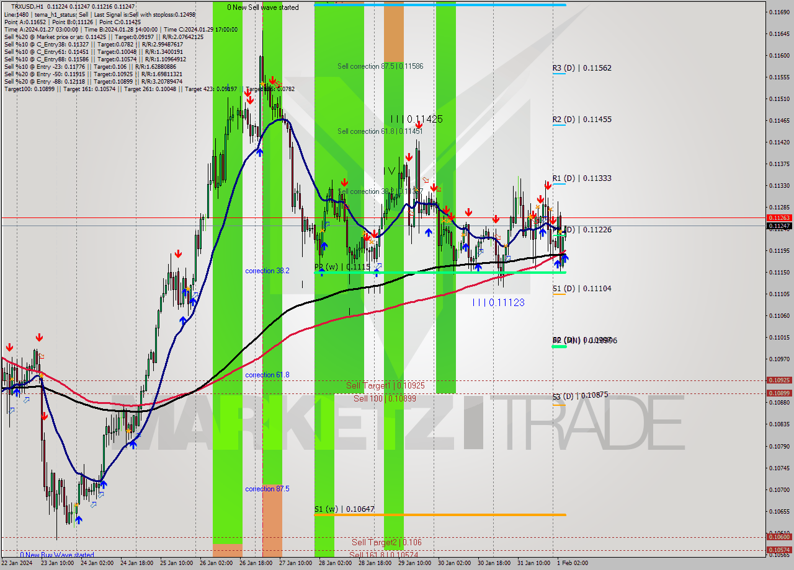Viewport: 794px width, 570px height.
Task: Click 'Sell 161.8 | 0.10574' label
Action: 385,555
